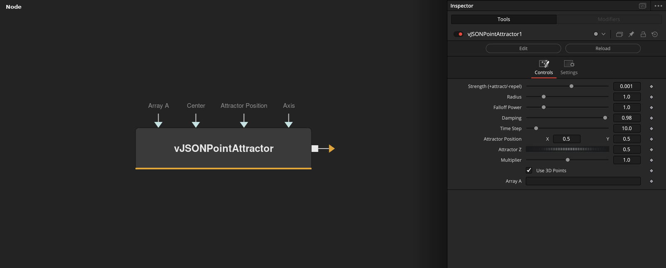Uncheck the Use 3D Points checkbox
666x268 pixels.
529,170
